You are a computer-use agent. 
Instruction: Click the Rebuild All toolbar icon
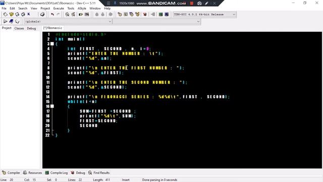point(137,14)
